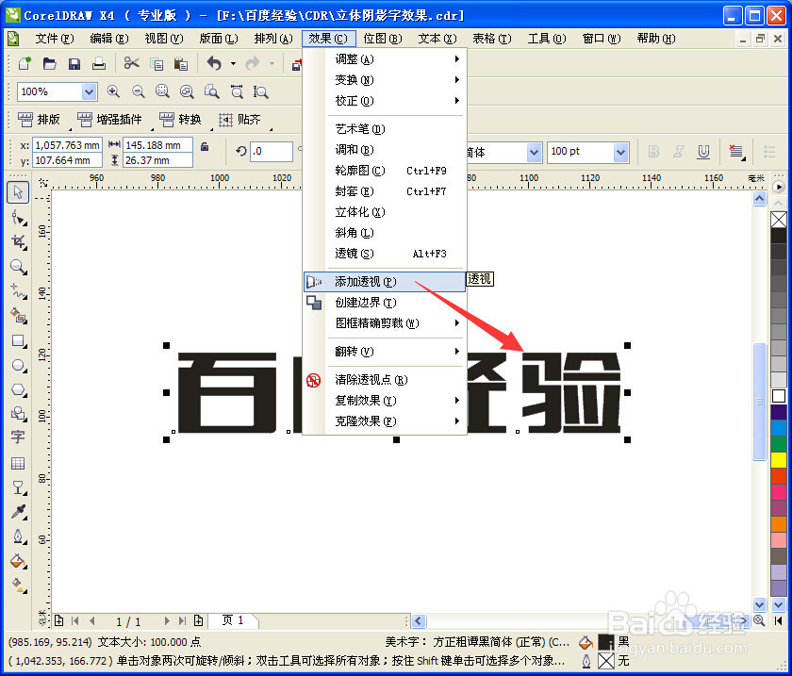The width and height of the screenshot is (792, 676).
Task: Choose 清除透视点(R) in the menu
Action: click(x=385, y=379)
